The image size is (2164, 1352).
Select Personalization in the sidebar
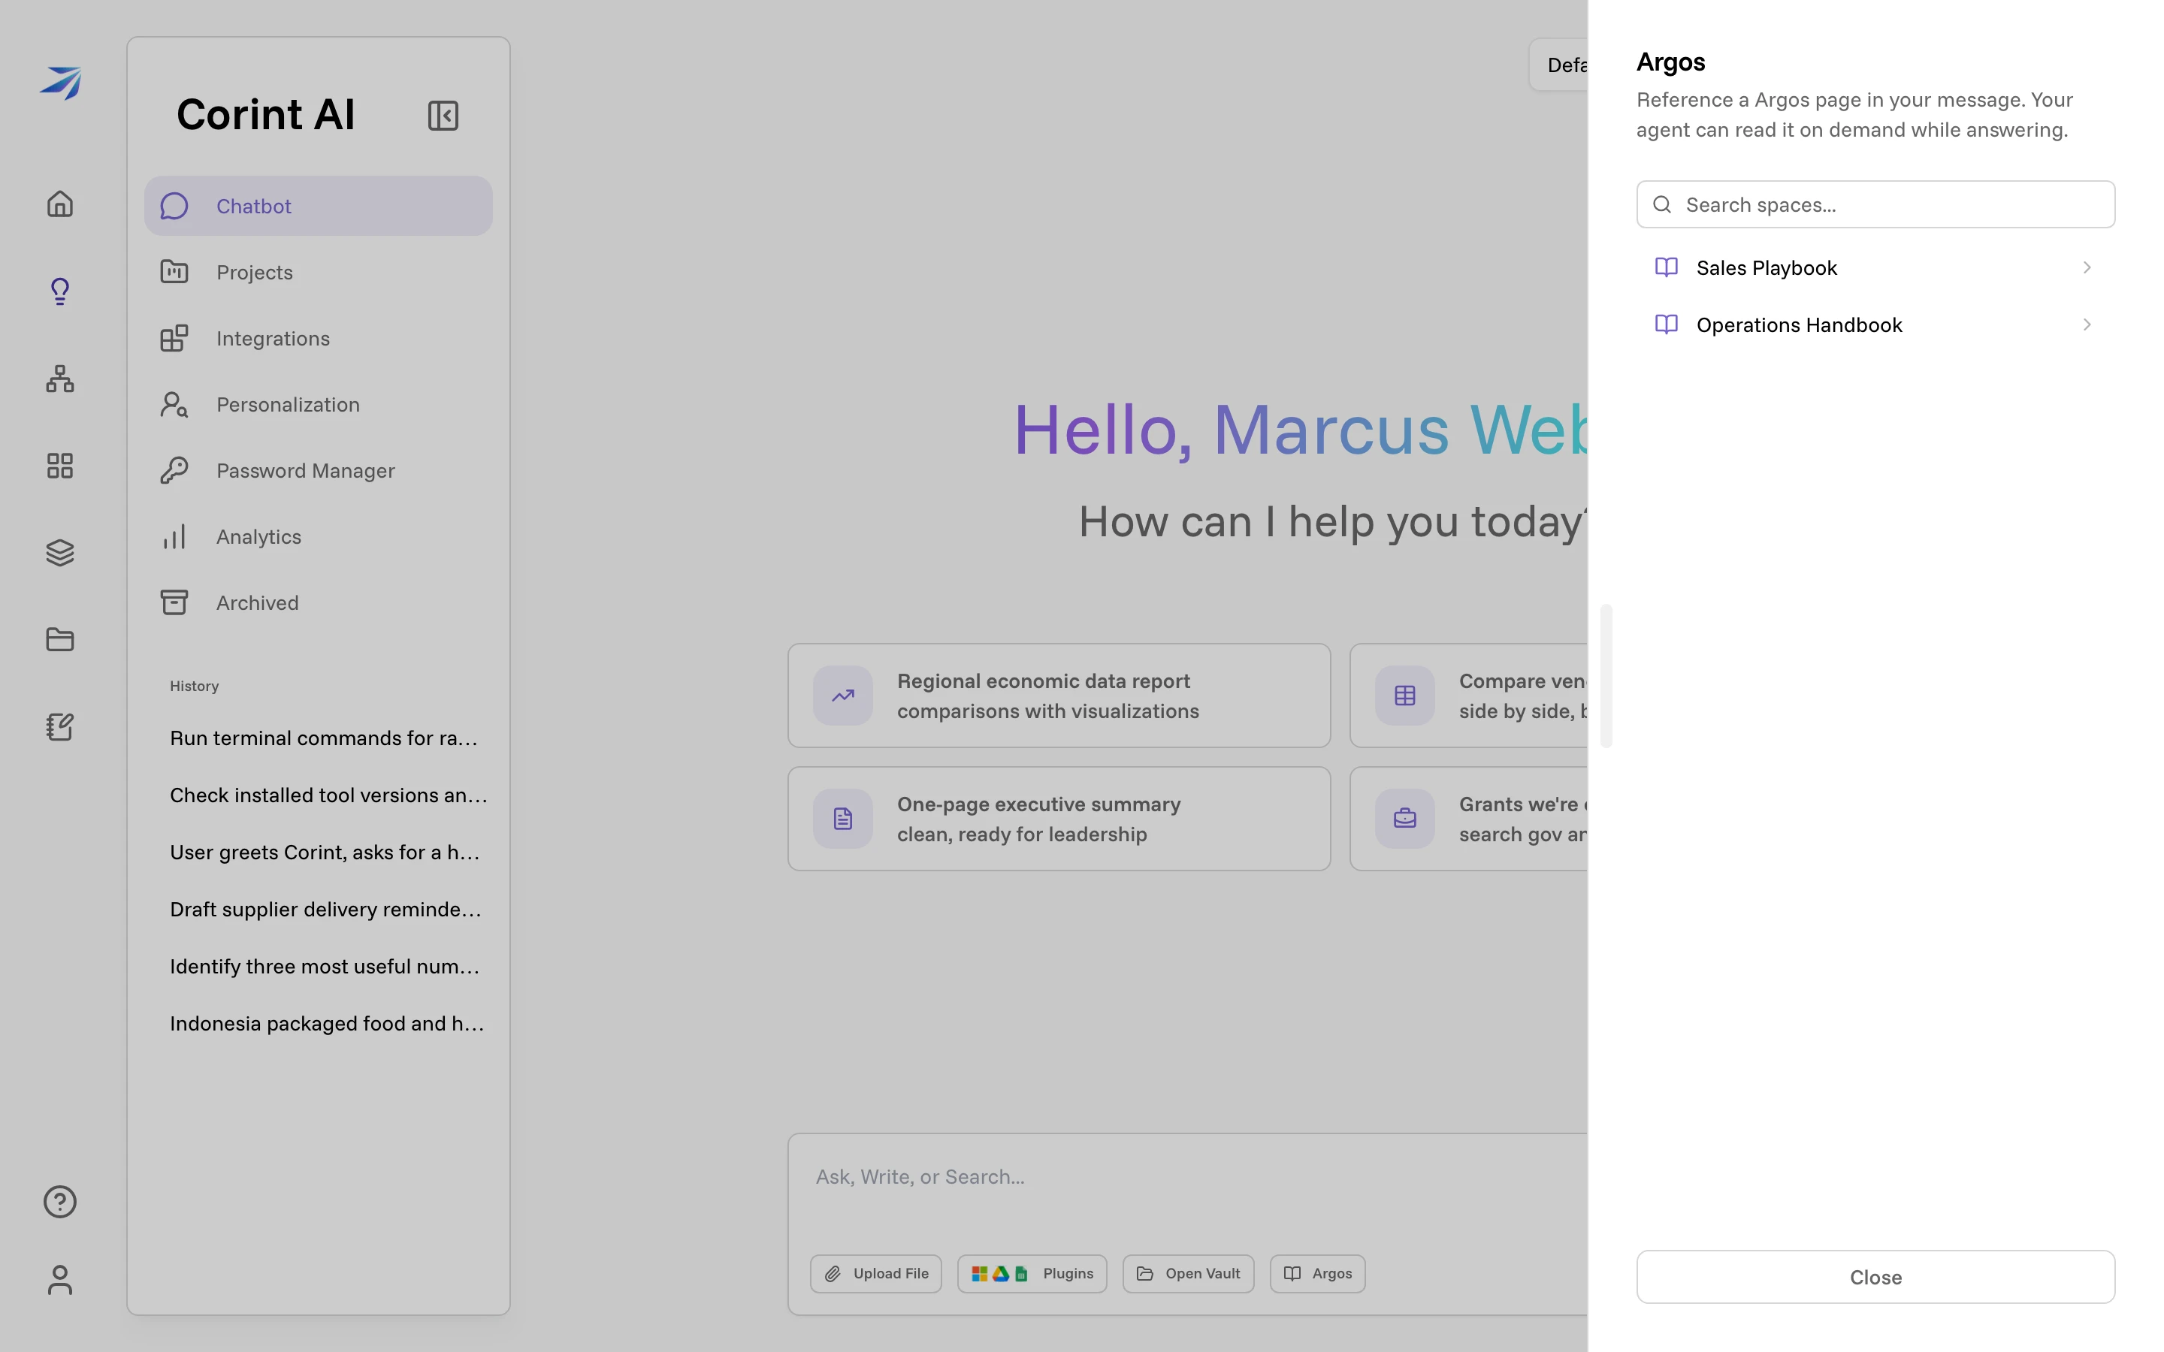coord(319,404)
